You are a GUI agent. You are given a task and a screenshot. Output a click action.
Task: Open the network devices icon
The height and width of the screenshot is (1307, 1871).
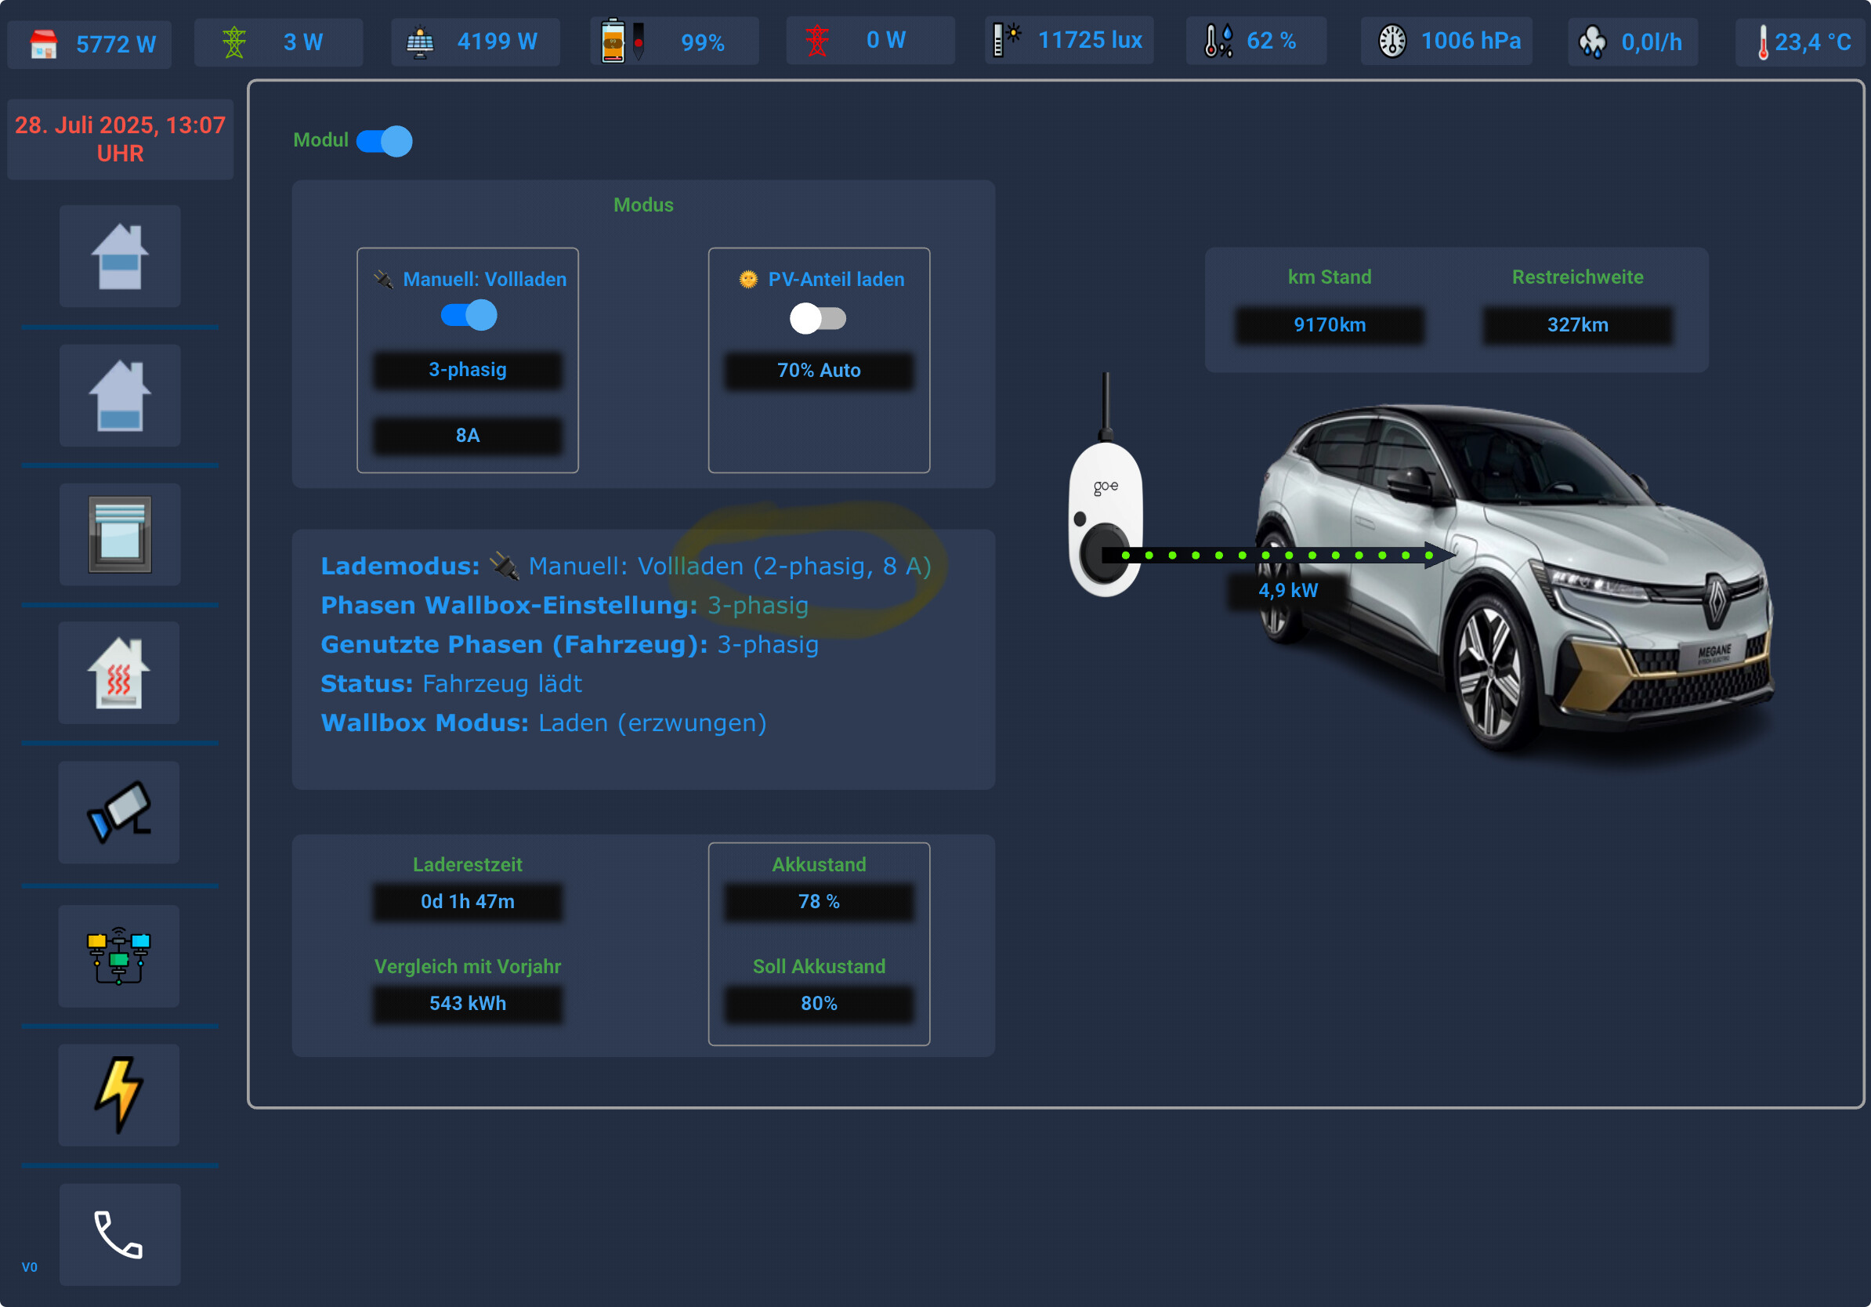(119, 956)
